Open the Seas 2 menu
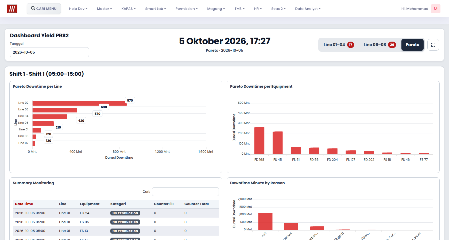449x240 pixels. tap(278, 9)
